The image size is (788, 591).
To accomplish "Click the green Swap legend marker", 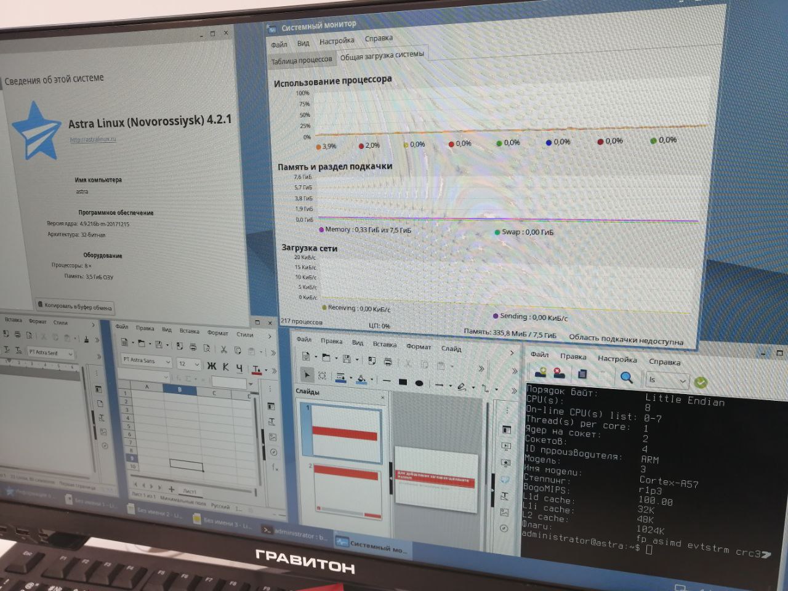I will [x=497, y=233].
